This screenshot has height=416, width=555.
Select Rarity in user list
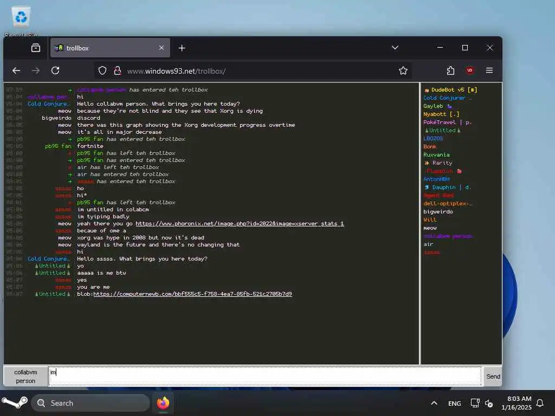pyautogui.click(x=438, y=163)
